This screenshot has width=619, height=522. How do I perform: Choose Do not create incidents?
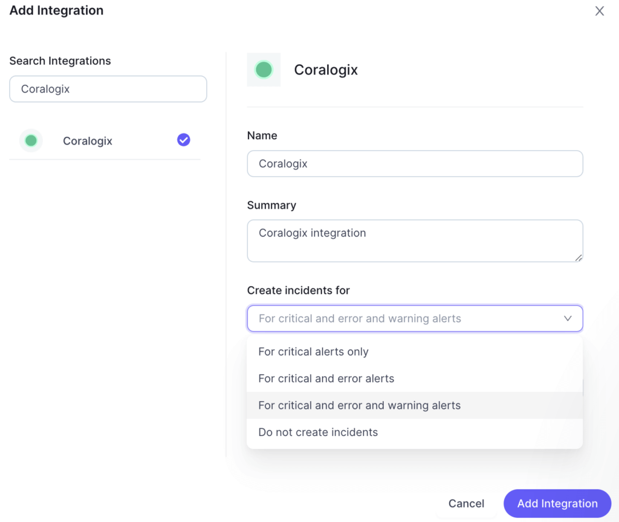(x=415, y=432)
